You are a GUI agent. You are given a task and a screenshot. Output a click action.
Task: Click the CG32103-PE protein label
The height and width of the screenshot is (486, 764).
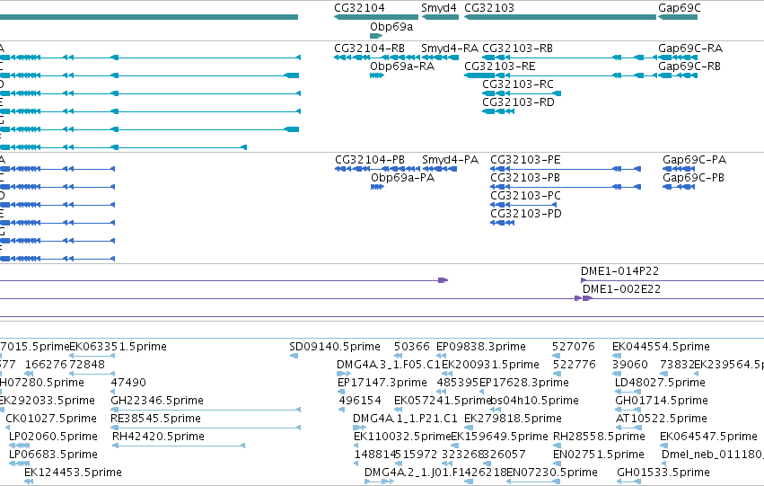[525, 160]
